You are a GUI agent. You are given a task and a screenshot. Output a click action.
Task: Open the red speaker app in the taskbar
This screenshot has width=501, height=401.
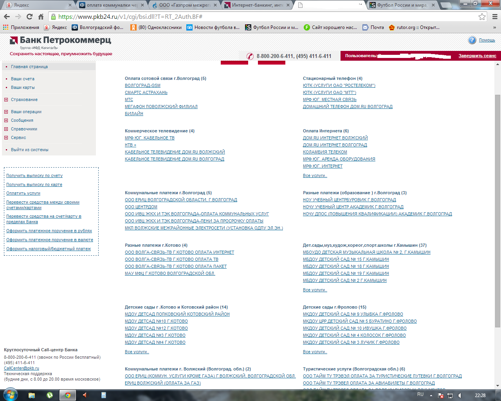pos(85,395)
